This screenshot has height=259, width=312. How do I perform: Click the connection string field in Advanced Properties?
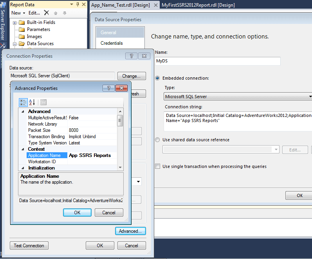(71, 201)
